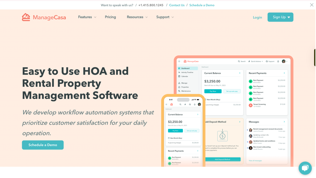Expand the Features dropdown menu

click(x=87, y=17)
